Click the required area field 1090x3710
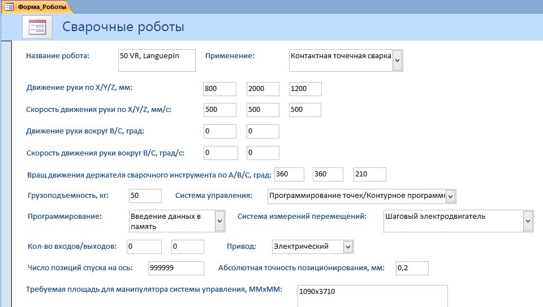This screenshot has height=307, width=543. coord(372,296)
